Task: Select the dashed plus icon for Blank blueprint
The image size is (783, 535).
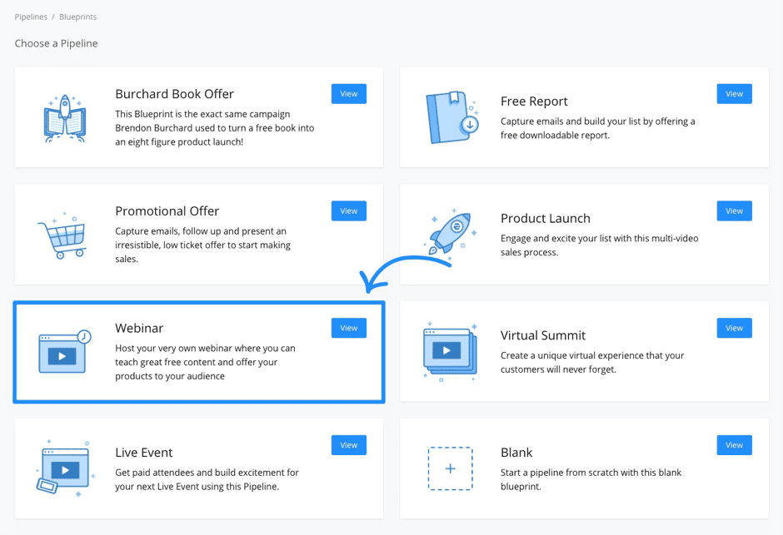Action: tap(451, 468)
